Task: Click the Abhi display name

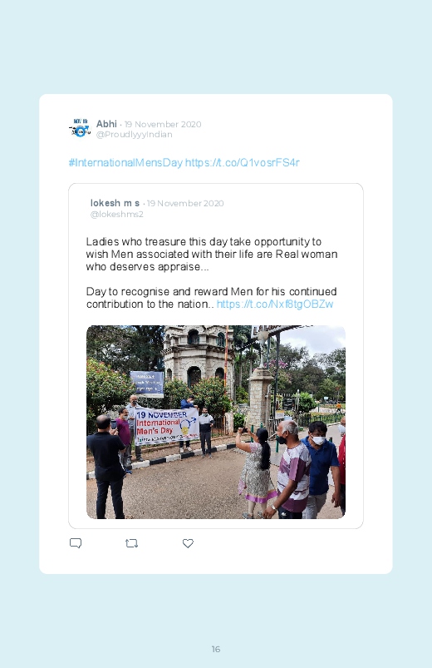Action: point(106,124)
